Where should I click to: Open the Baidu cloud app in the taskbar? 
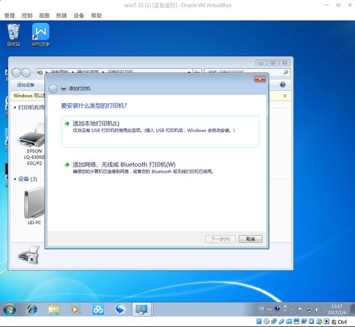98,309
